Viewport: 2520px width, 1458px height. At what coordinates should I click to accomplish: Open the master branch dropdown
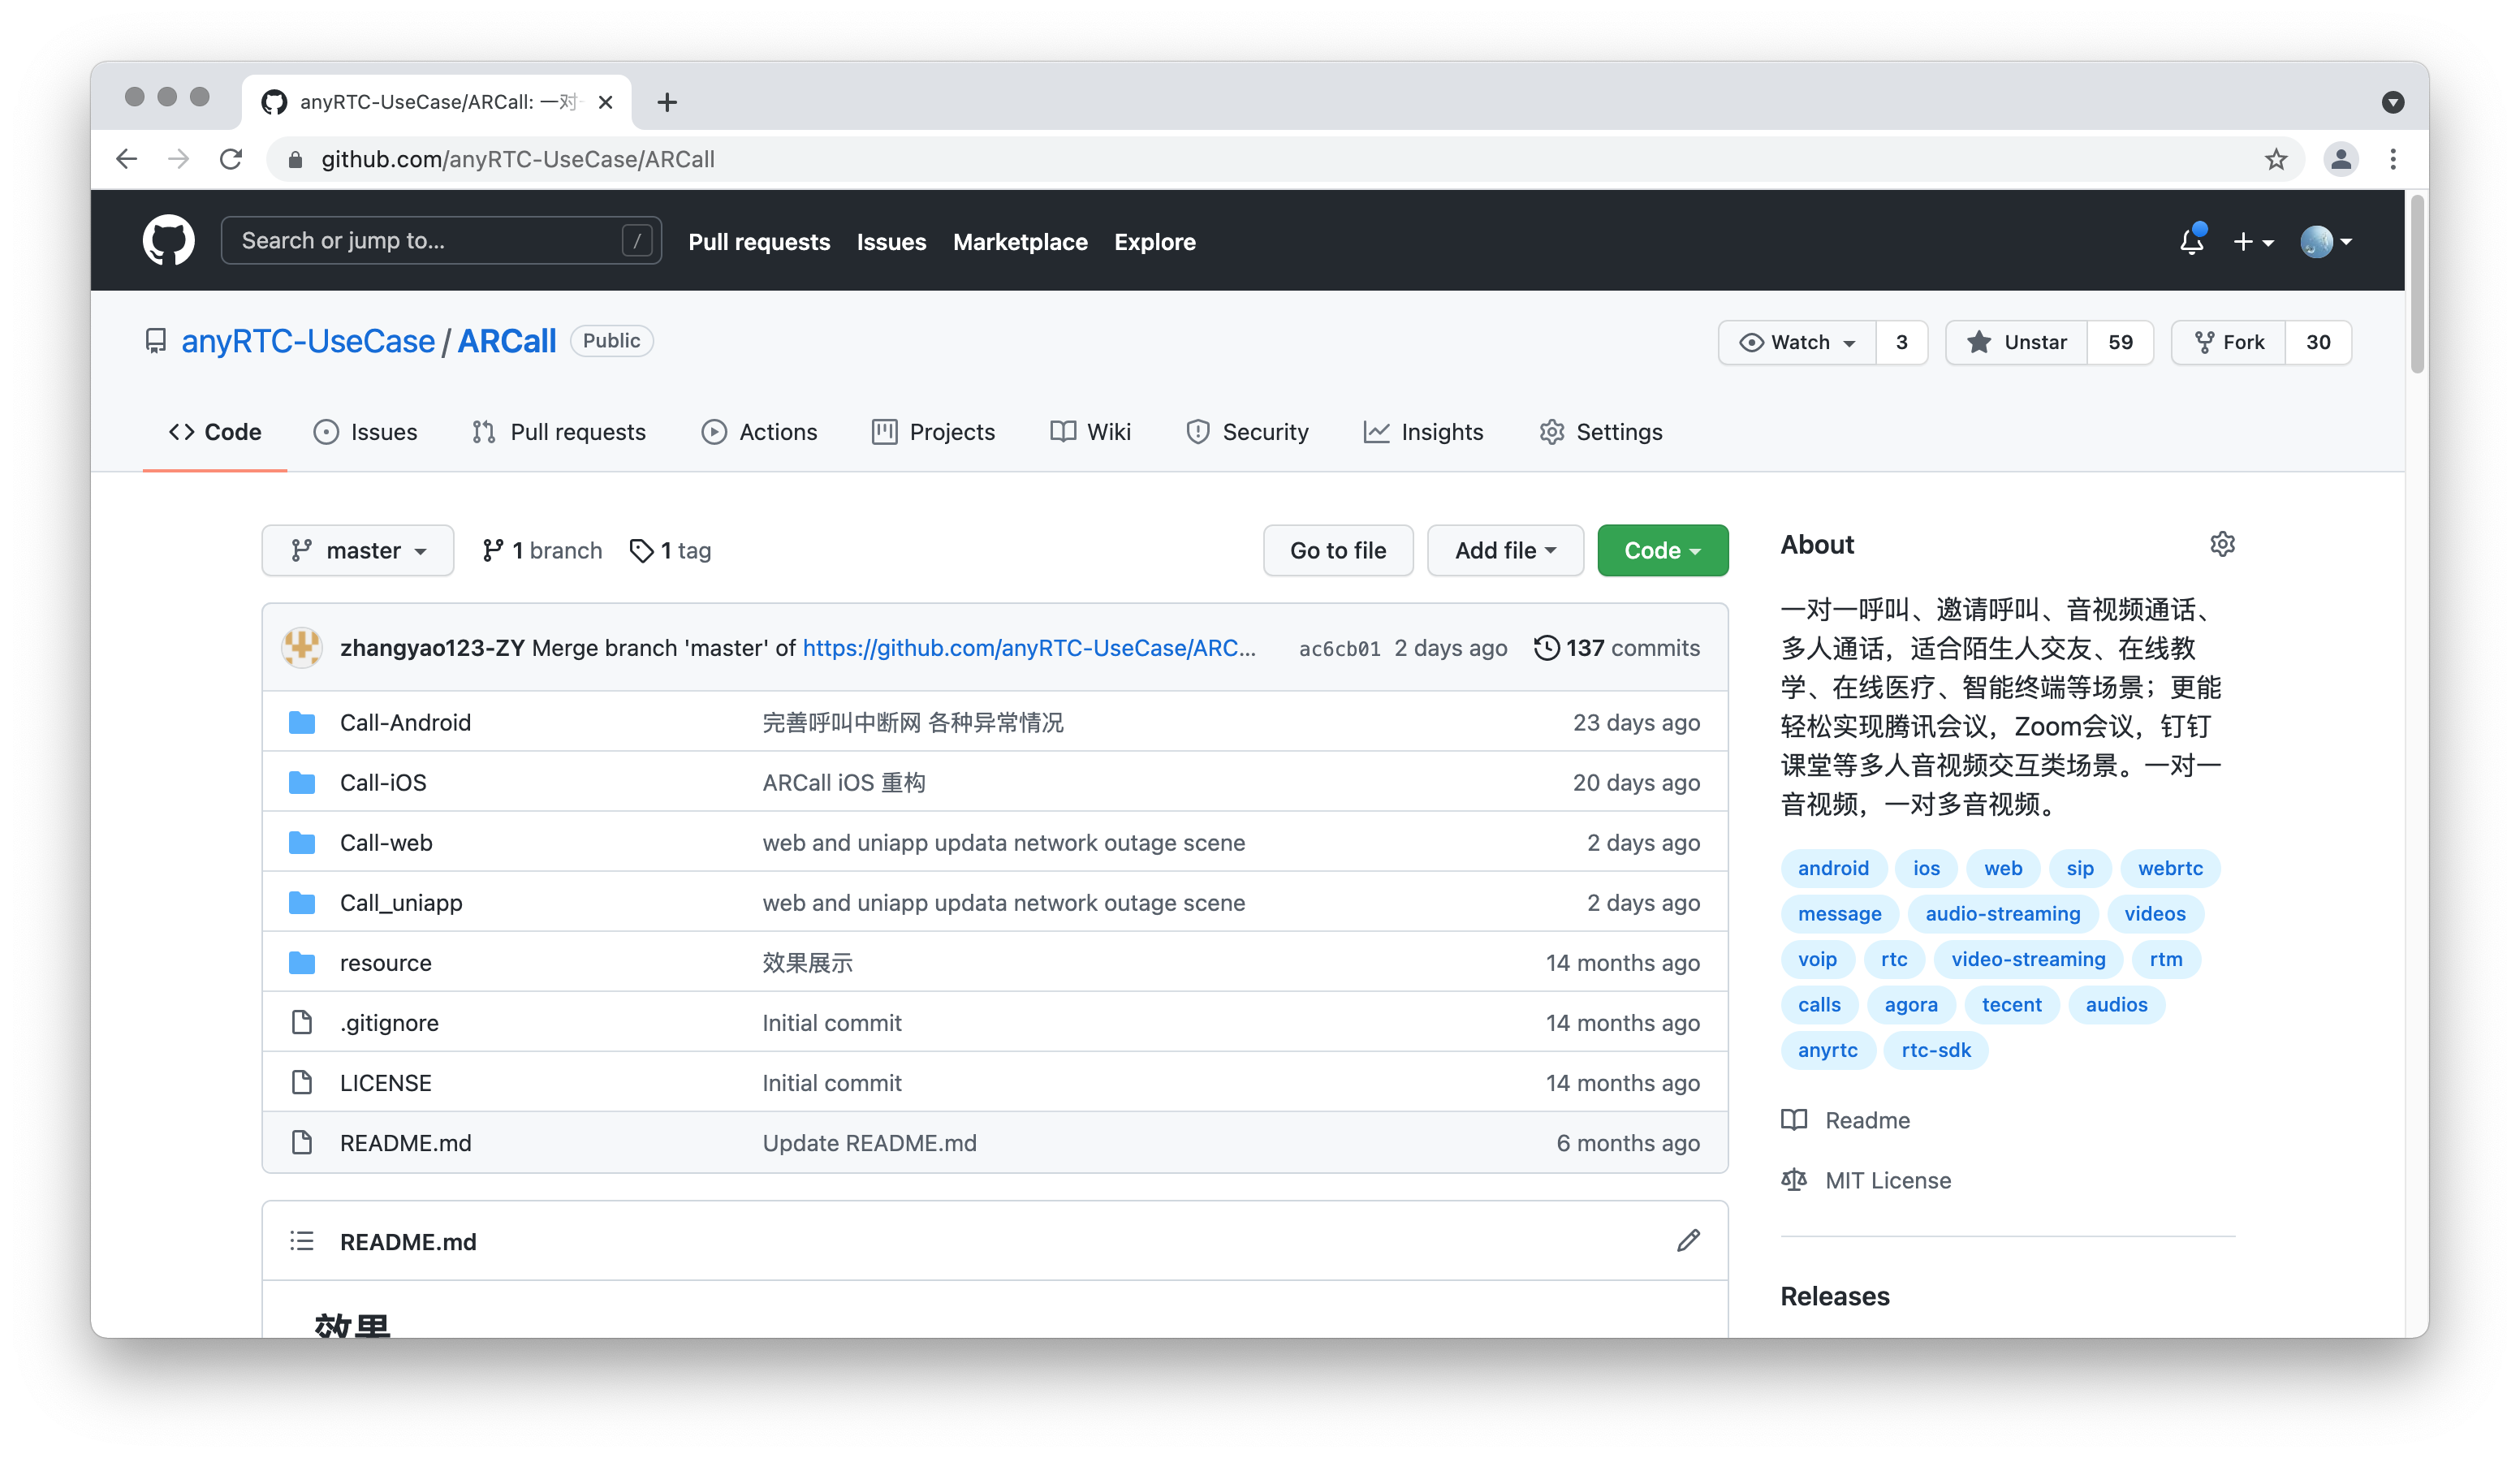coord(357,550)
